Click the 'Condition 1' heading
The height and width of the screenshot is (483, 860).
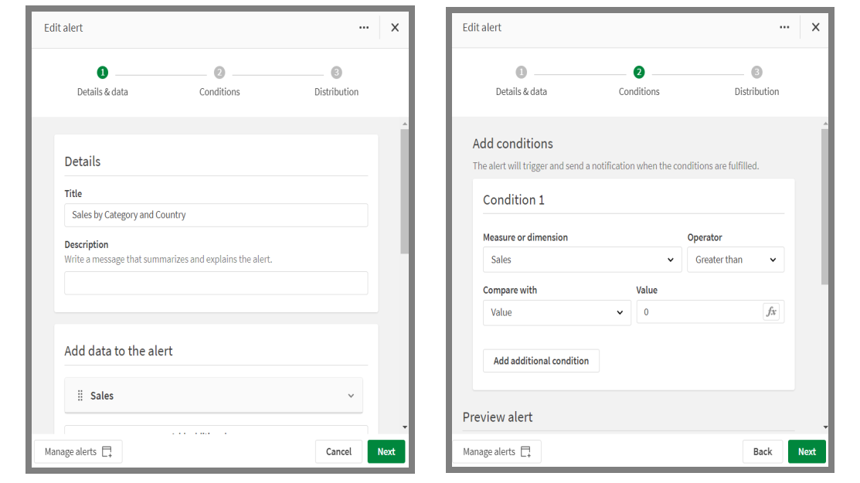(513, 200)
